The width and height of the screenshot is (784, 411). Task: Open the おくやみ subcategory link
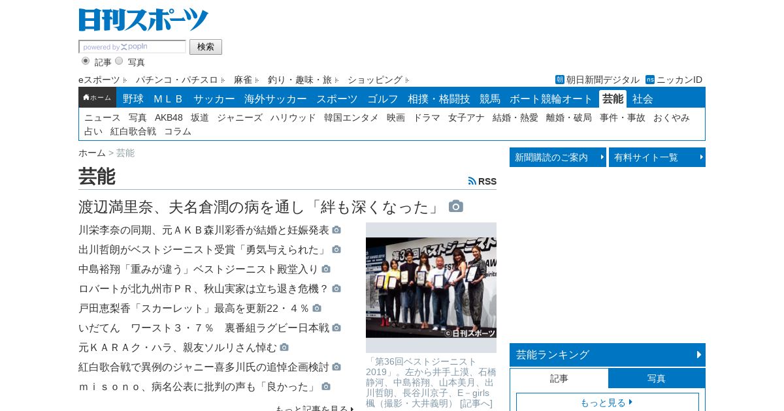(x=672, y=117)
